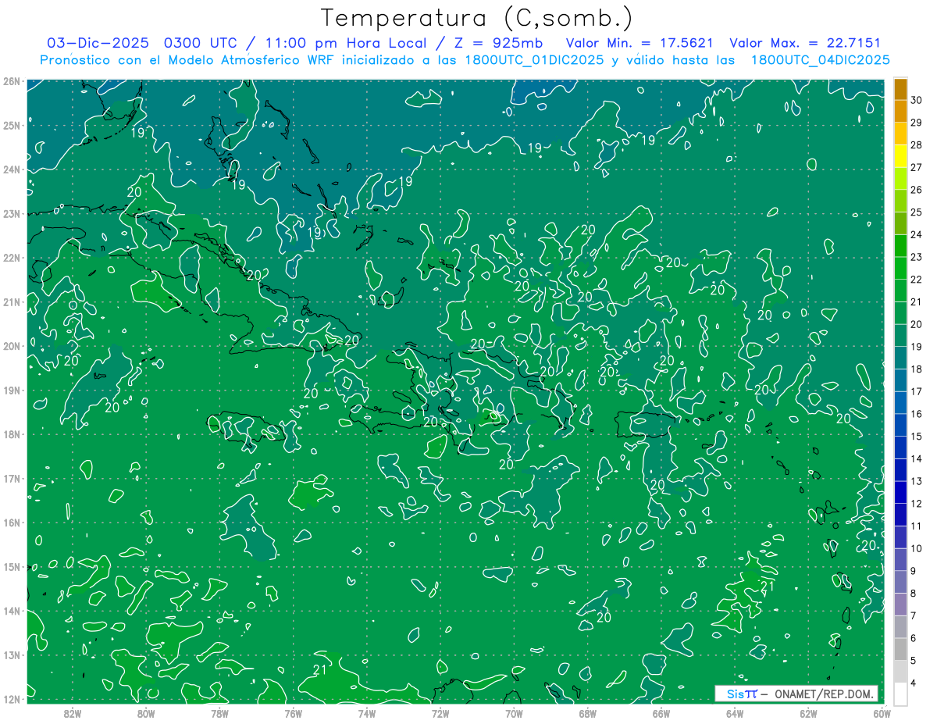The width and height of the screenshot is (937, 724).
Task: Click the "12N" latitude label
Action: point(12,699)
